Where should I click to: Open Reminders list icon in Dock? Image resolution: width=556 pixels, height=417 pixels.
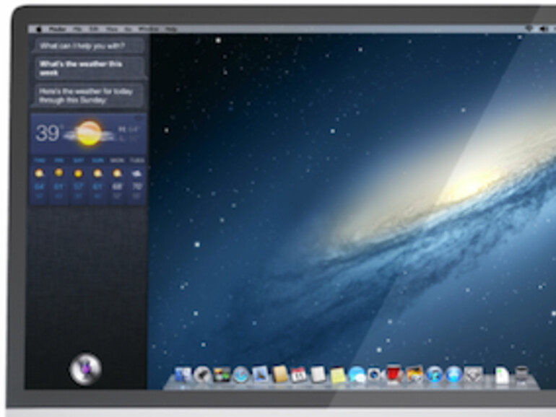(x=318, y=375)
